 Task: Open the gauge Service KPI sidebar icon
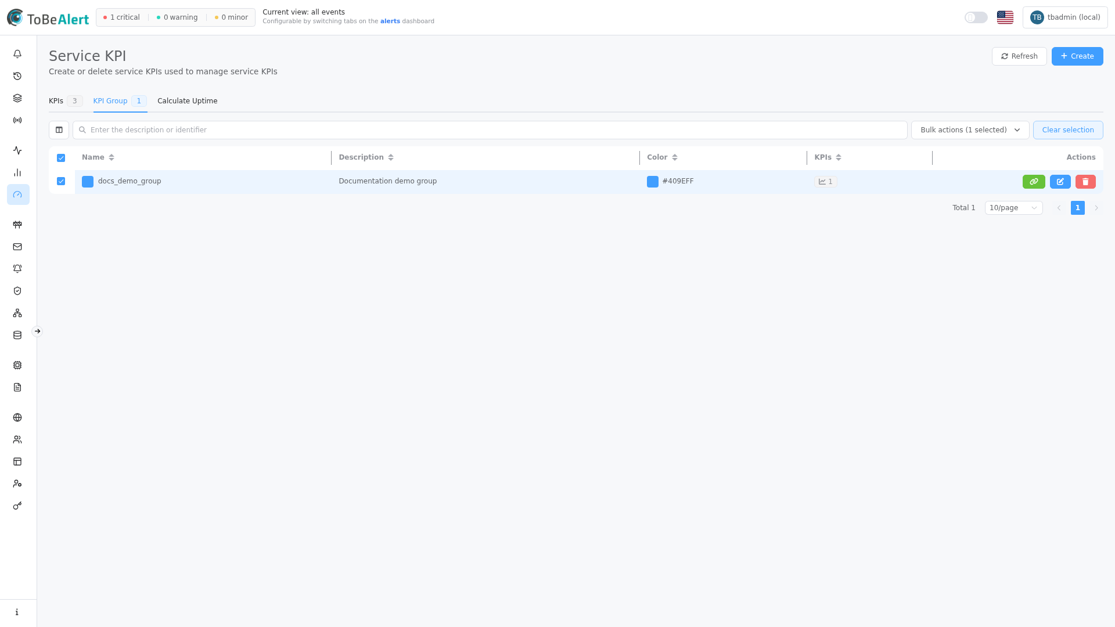(17, 194)
